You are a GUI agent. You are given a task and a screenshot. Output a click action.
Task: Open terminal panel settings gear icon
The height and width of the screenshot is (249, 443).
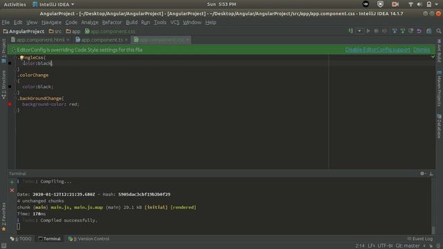click(423, 174)
